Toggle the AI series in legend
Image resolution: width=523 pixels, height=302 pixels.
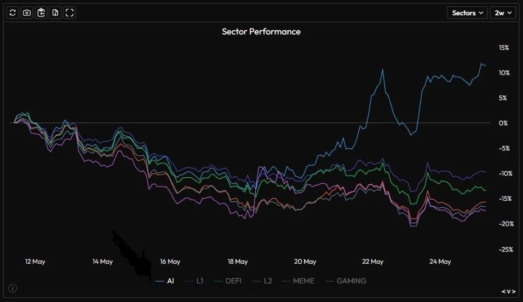pyautogui.click(x=165, y=281)
